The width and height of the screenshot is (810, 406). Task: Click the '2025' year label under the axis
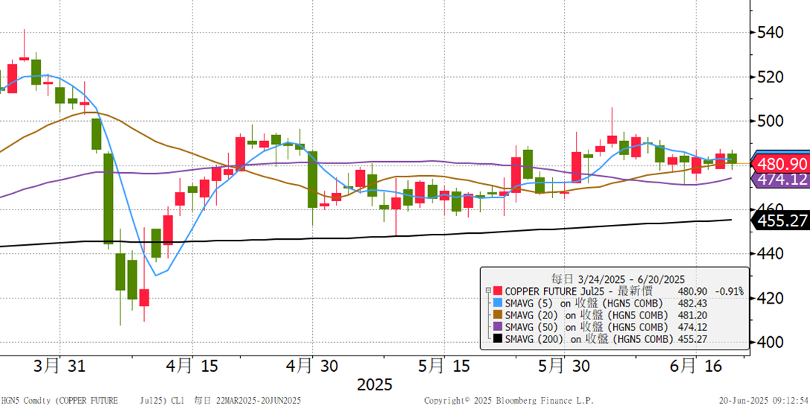point(375,385)
